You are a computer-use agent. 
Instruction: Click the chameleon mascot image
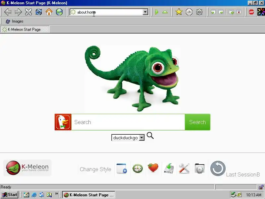(132, 78)
